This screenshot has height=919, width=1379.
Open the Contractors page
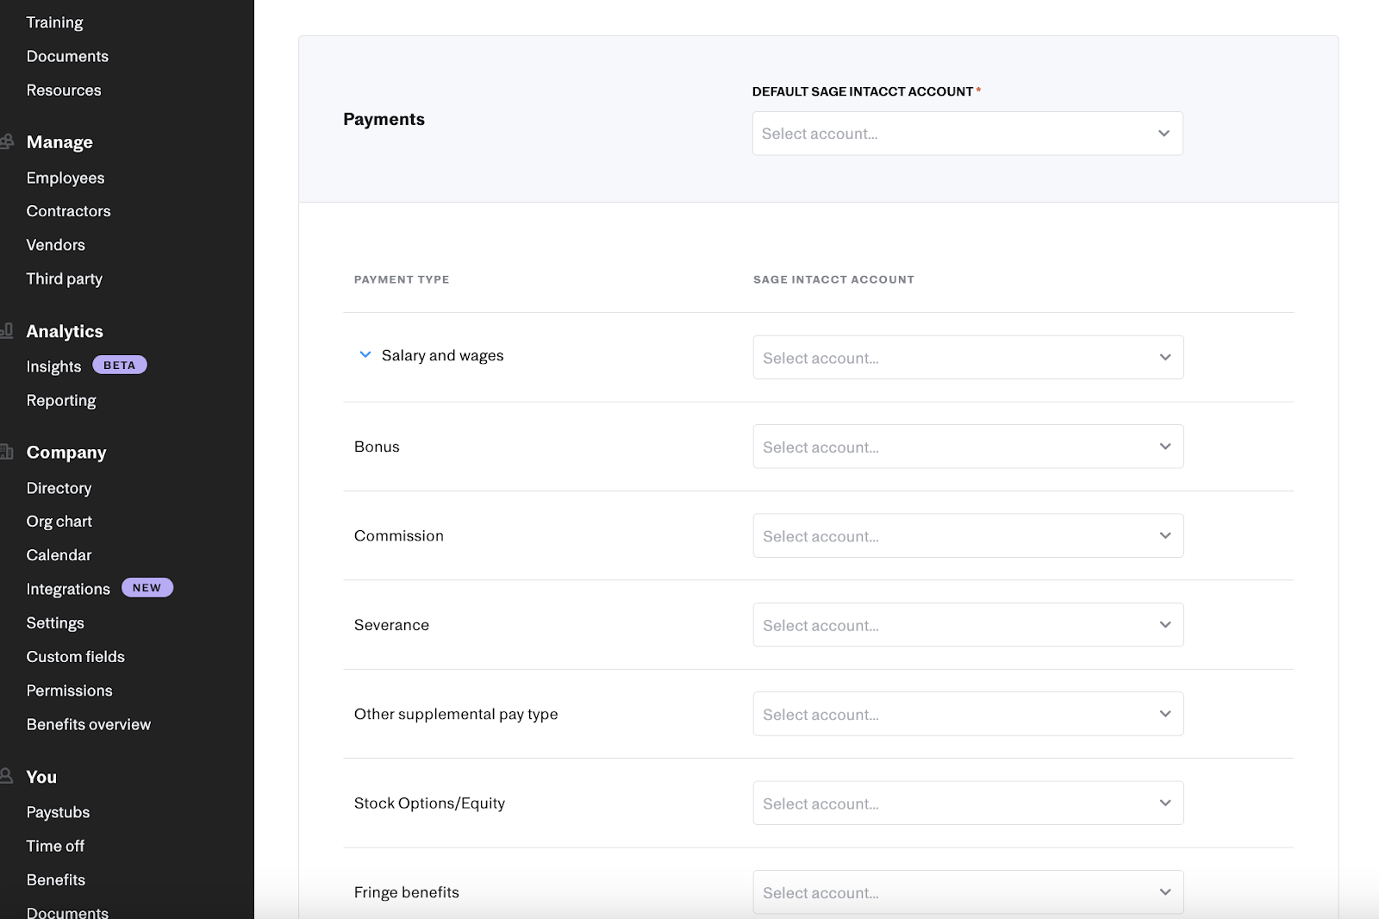(68, 211)
